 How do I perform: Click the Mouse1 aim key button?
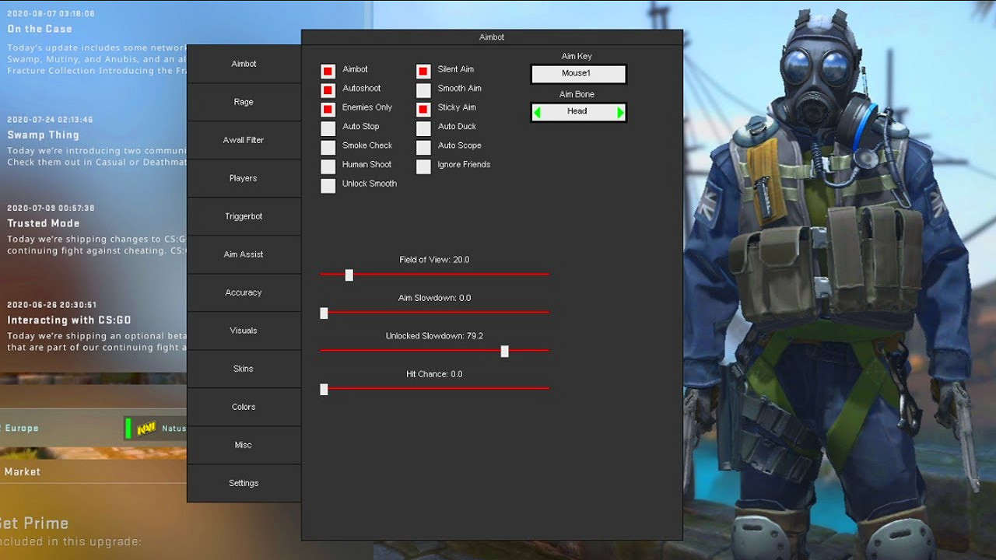578,74
